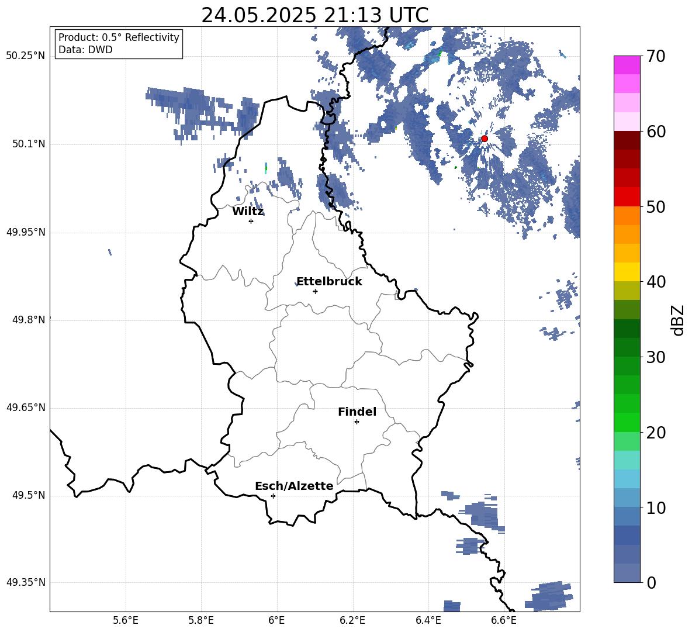Viewport: 692px width, 632px height.
Task: Click the 40 tick on colorbar
Action: point(656,282)
